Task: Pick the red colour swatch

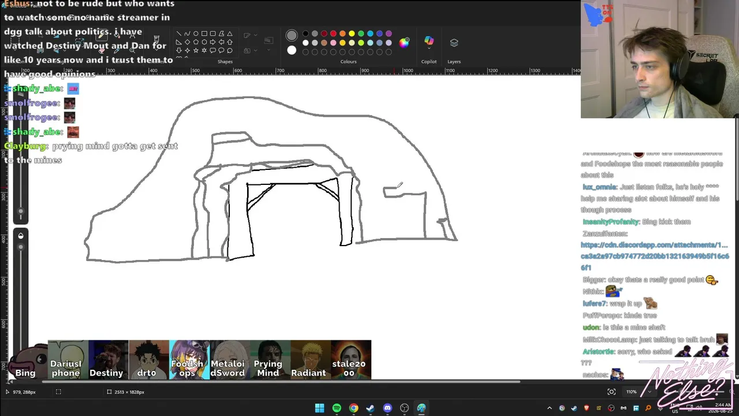Action: click(333, 34)
